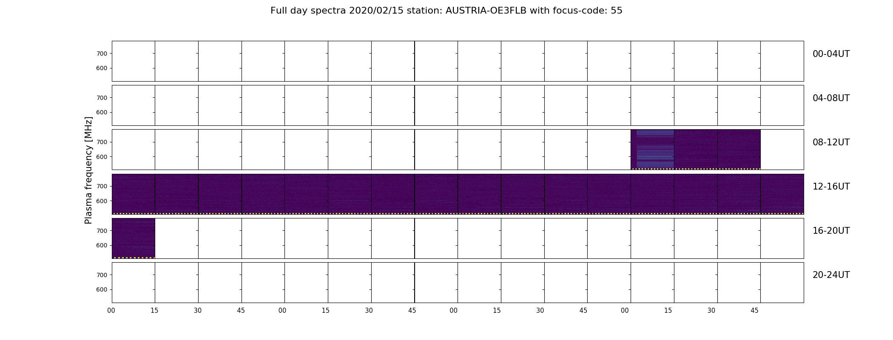Click the 600 tick label in the 12-16UT row
Screen dimensions: 893x340
click(102, 201)
